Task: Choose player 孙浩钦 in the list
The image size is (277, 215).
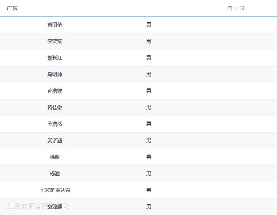Action: [55, 91]
